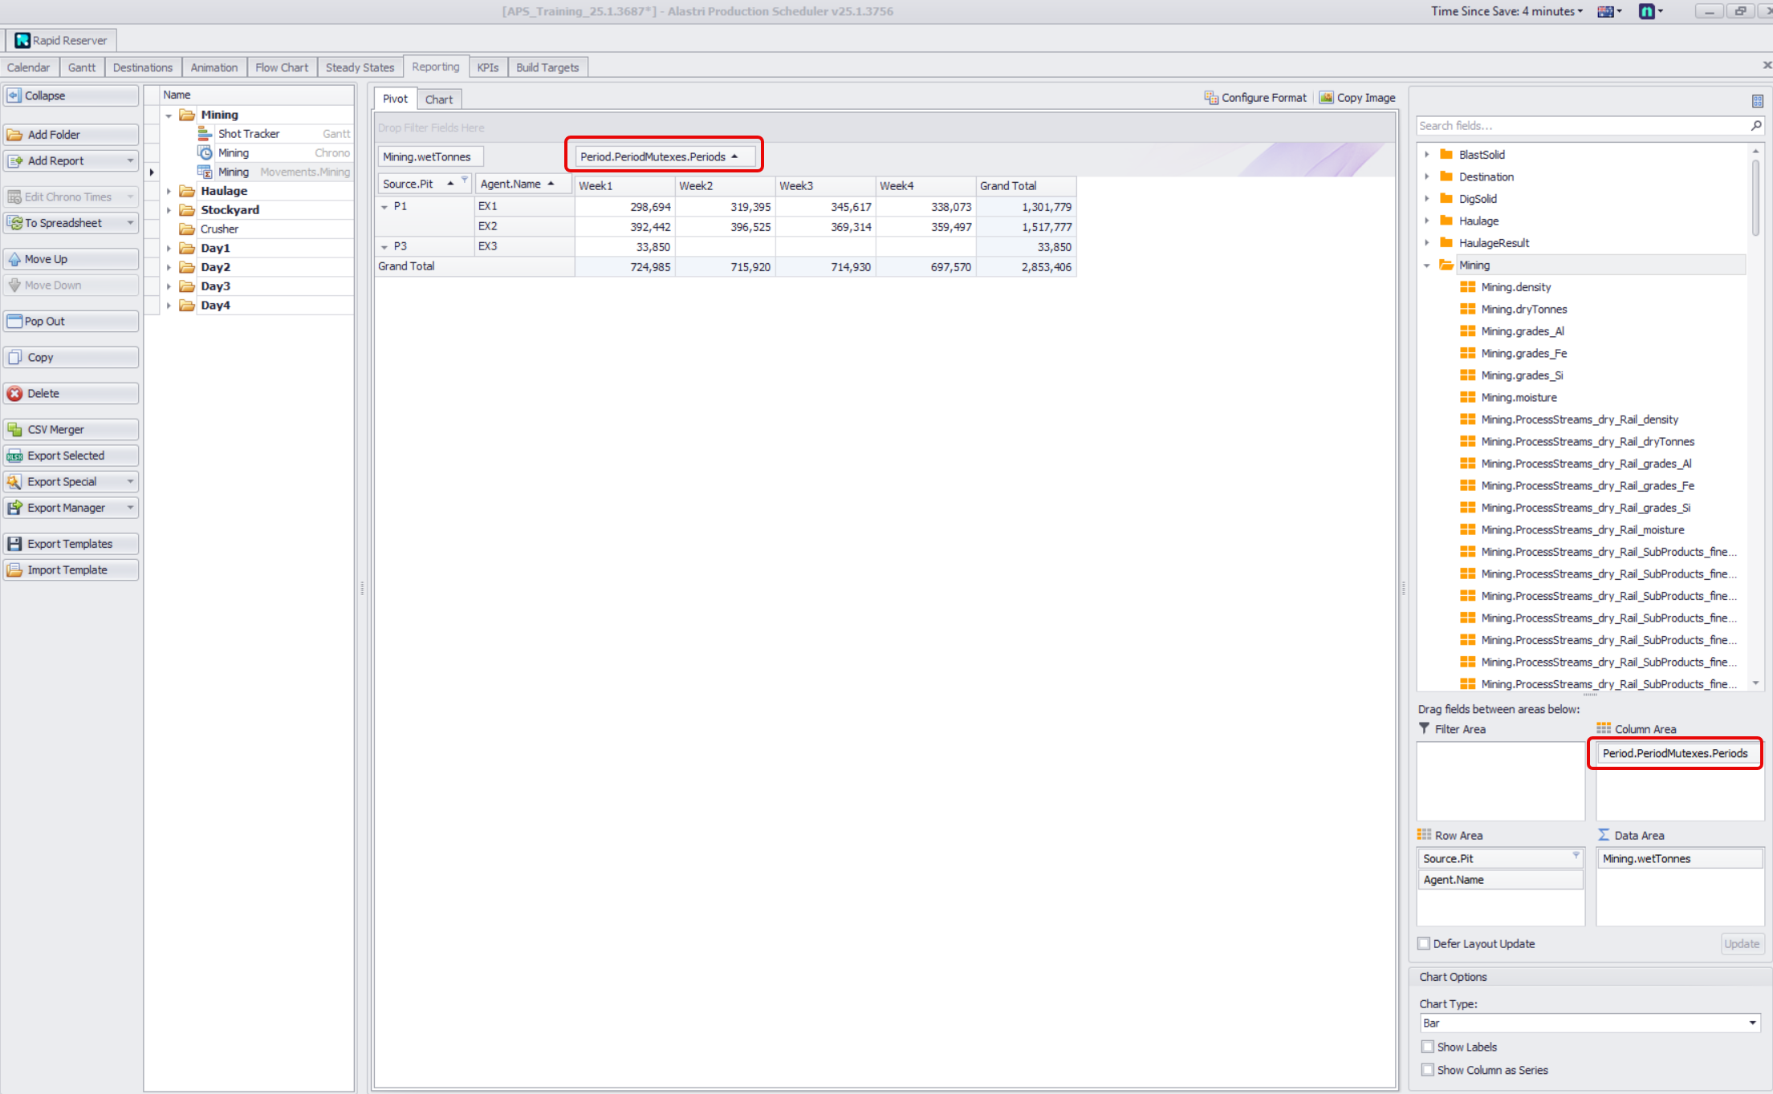1773x1094 pixels.
Task: Expand the Haulage folder in report tree
Action: click(x=169, y=191)
